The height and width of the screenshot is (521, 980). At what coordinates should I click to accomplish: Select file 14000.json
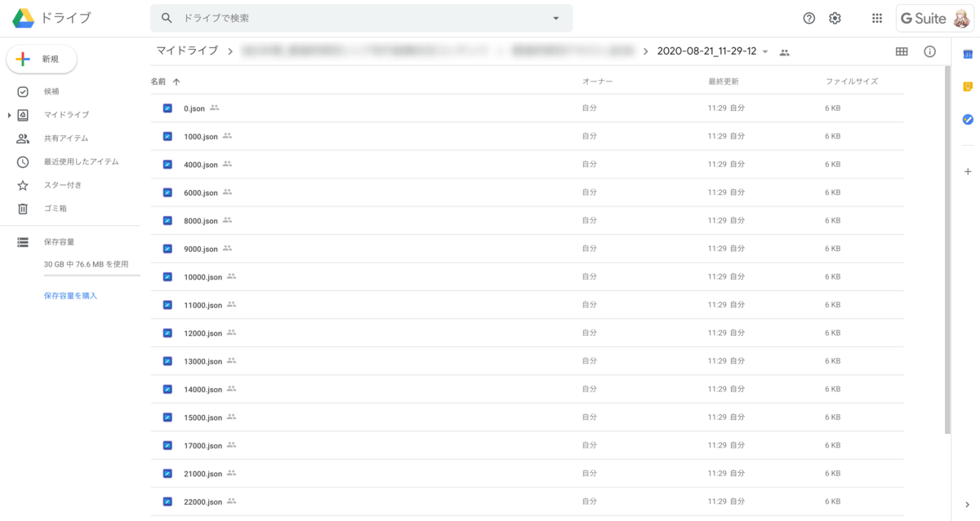[x=527, y=389]
